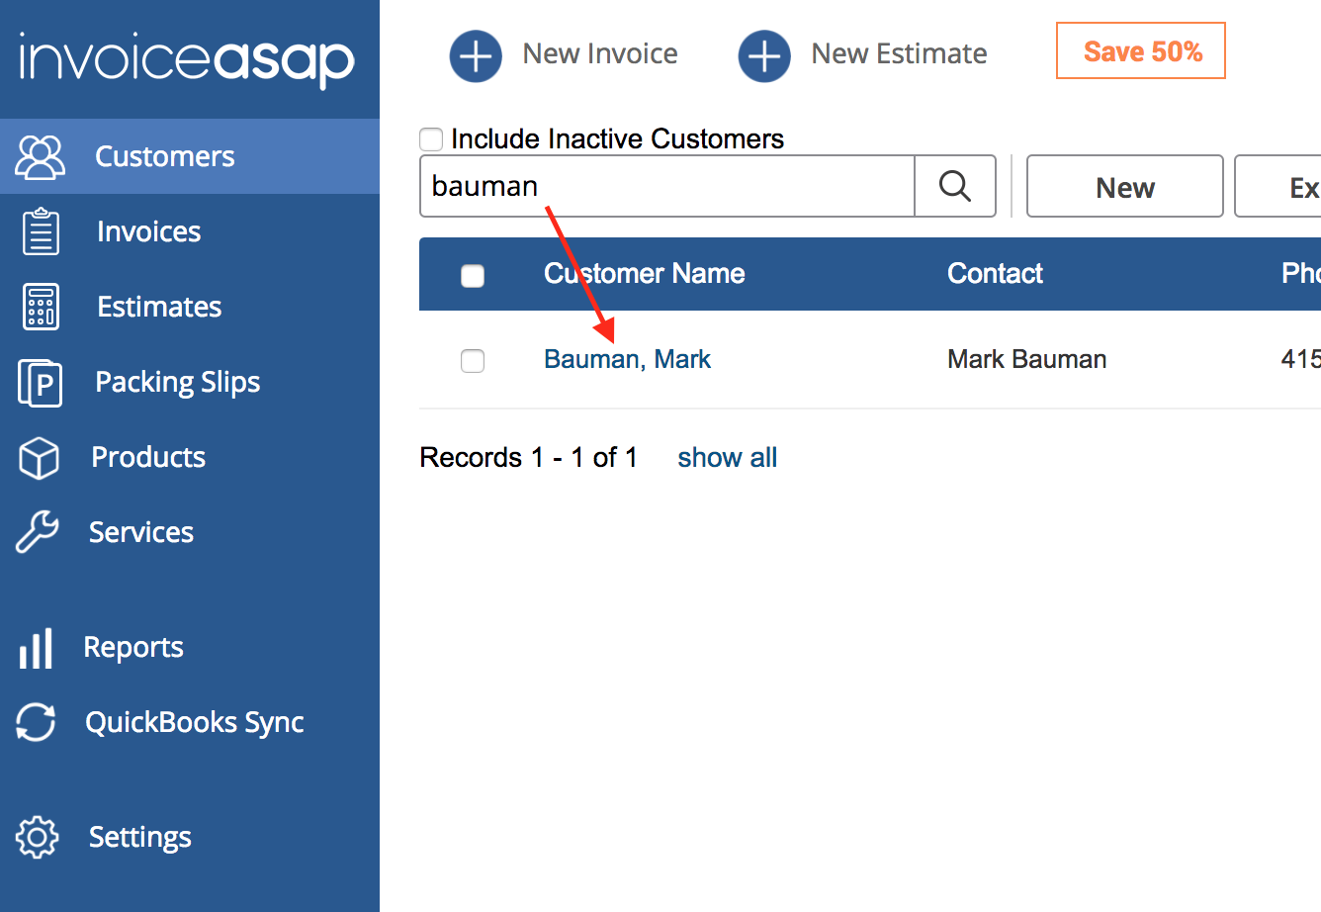Click the New Invoice plus icon
The height and width of the screenshot is (912, 1321).
click(476, 55)
